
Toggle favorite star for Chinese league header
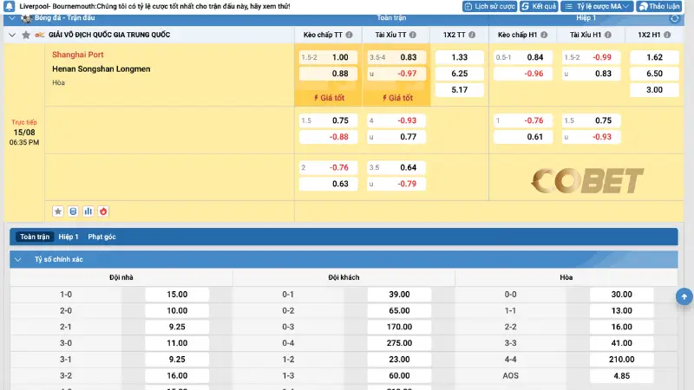[x=25, y=35]
